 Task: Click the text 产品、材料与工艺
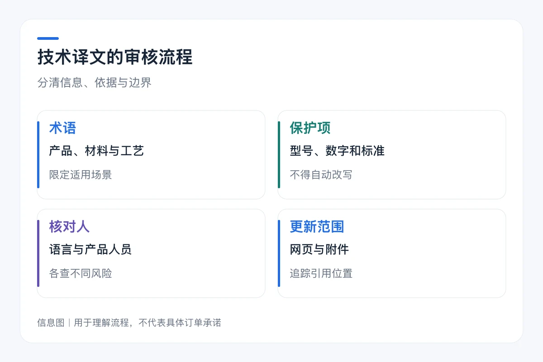click(96, 151)
